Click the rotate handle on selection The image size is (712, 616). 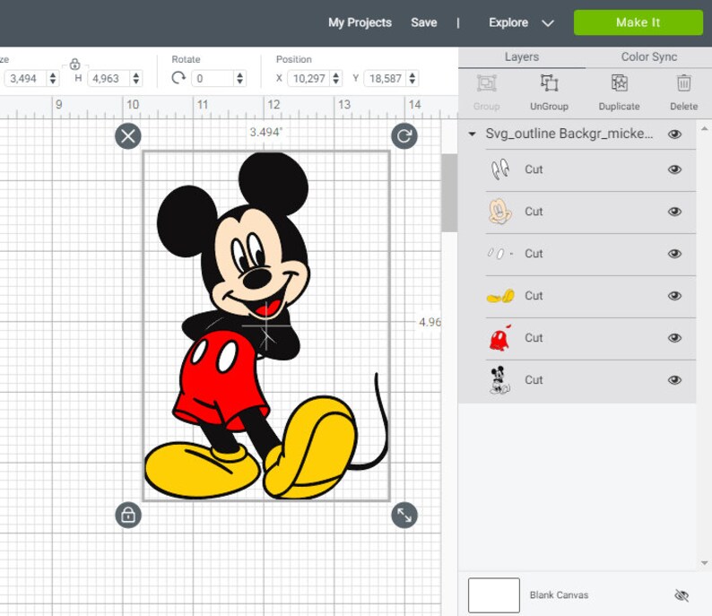pos(404,135)
